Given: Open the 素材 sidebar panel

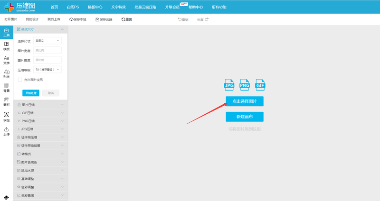Looking at the screenshot, I should 7,102.
